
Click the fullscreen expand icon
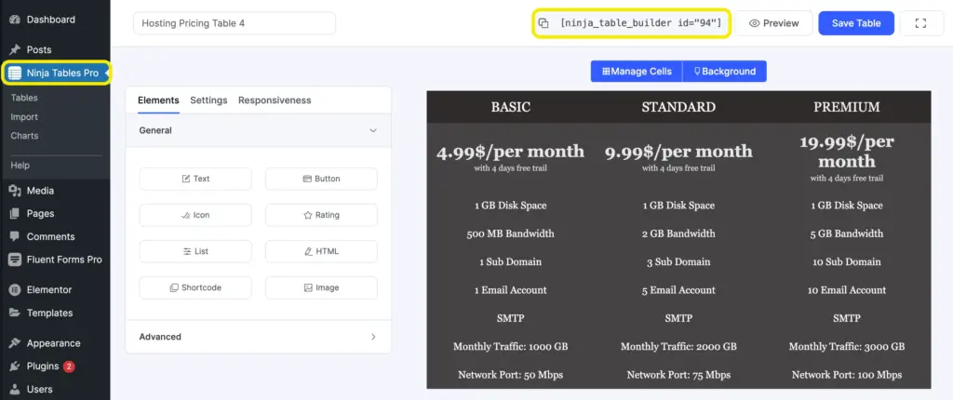921,23
